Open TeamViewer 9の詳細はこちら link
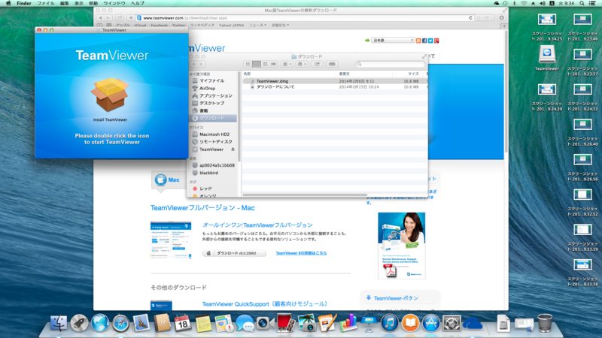 pyautogui.click(x=301, y=253)
